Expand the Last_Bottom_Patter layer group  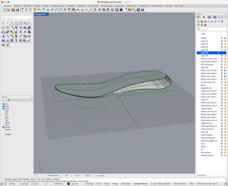click(x=200, y=62)
